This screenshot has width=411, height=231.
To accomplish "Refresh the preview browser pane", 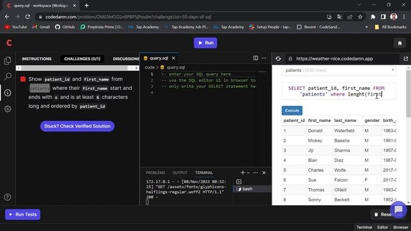I will click(x=278, y=58).
